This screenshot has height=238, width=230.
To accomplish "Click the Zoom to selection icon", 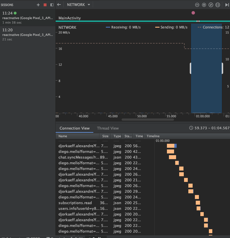I will coord(218,5).
